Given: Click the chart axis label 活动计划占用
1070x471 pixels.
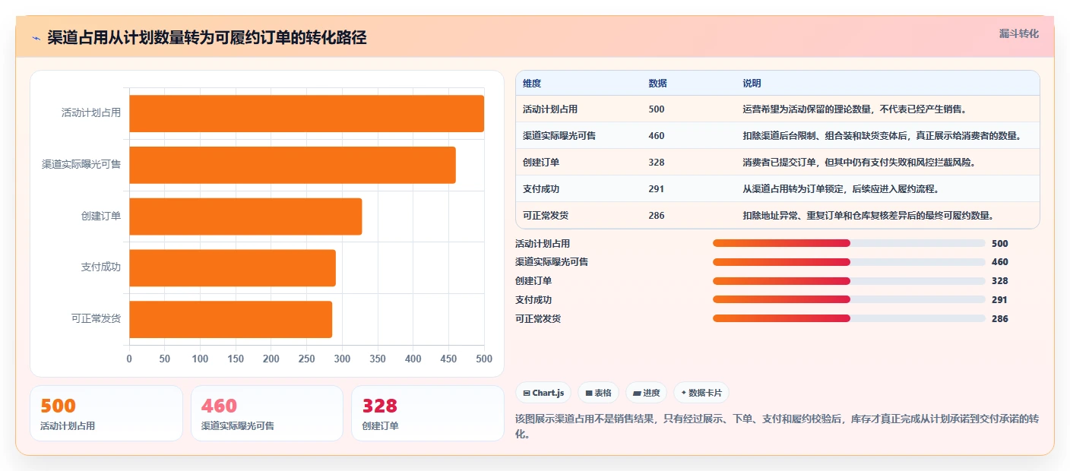Looking at the screenshot, I should (90, 113).
